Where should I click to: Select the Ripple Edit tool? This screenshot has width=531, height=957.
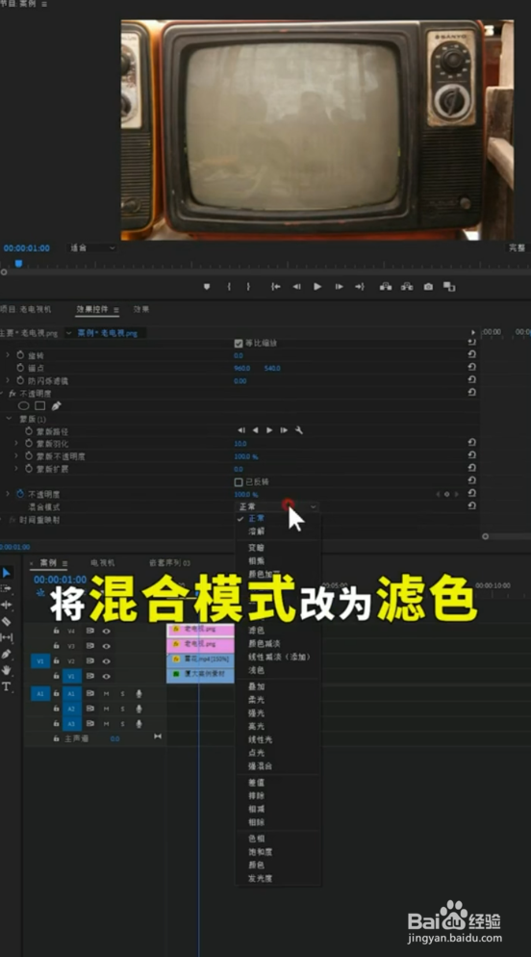6,605
